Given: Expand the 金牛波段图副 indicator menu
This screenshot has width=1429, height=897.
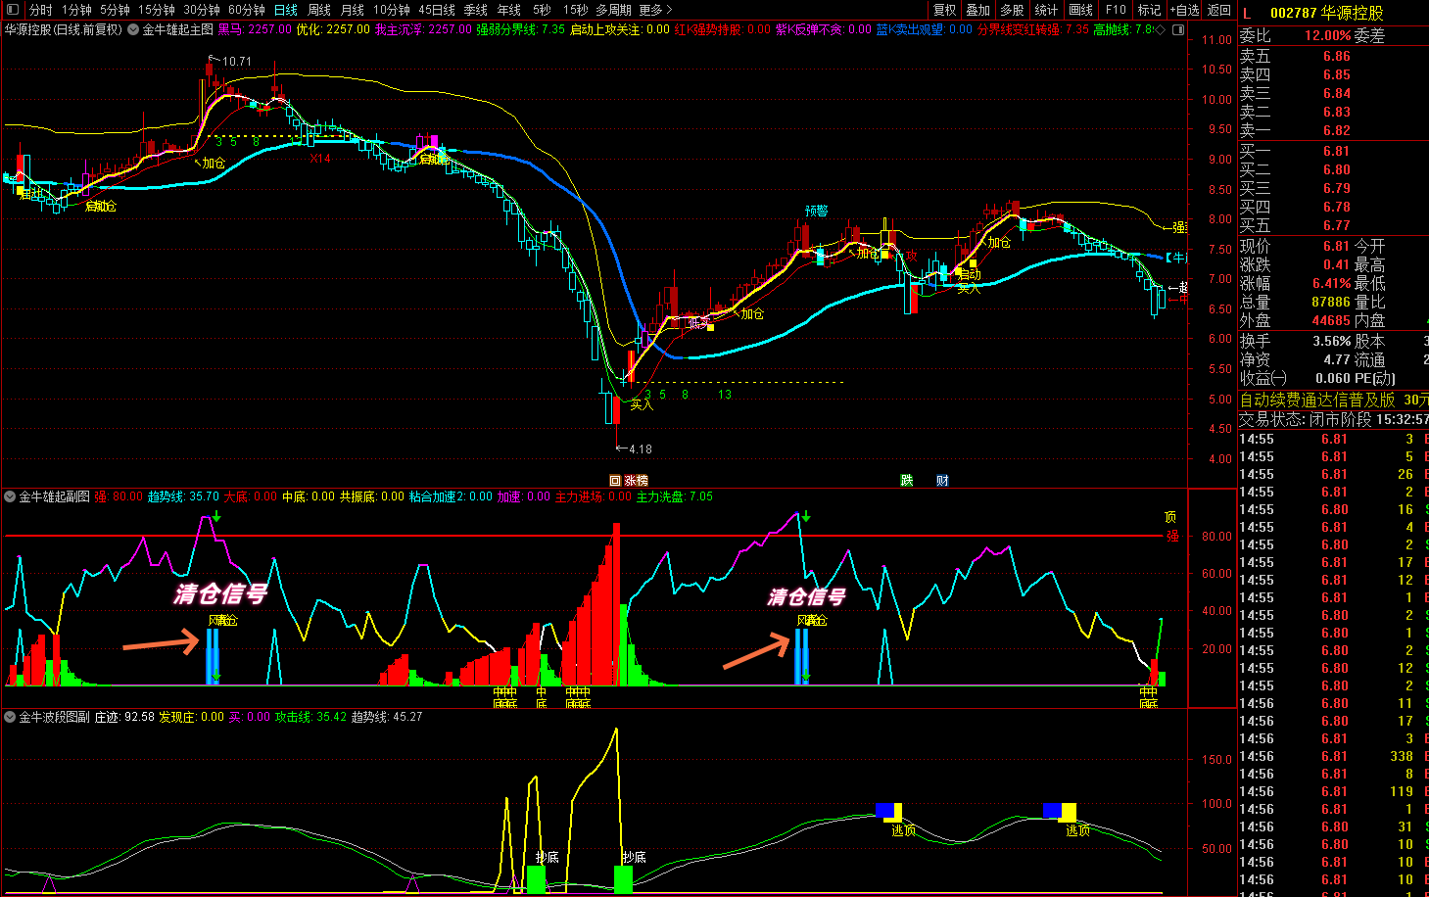Looking at the screenshot, I should click(11, 717).
